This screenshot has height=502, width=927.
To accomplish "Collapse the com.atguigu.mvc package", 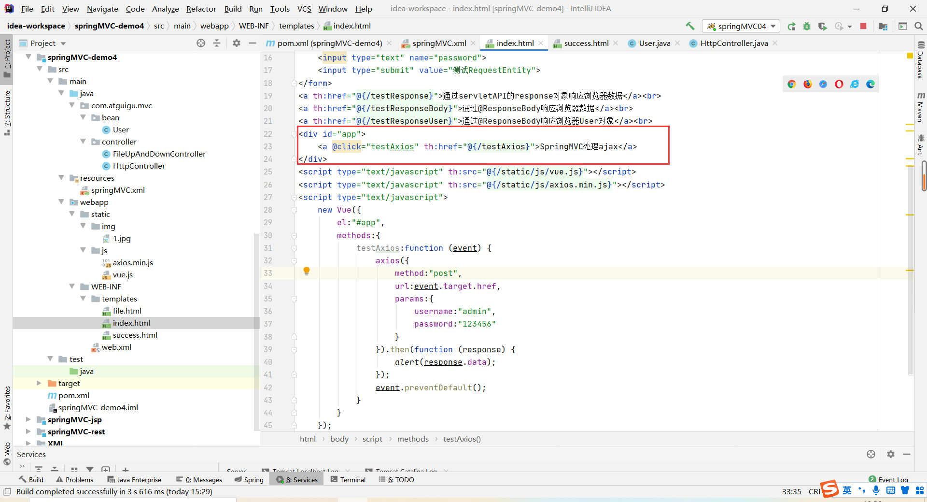I will coord(72,105).
